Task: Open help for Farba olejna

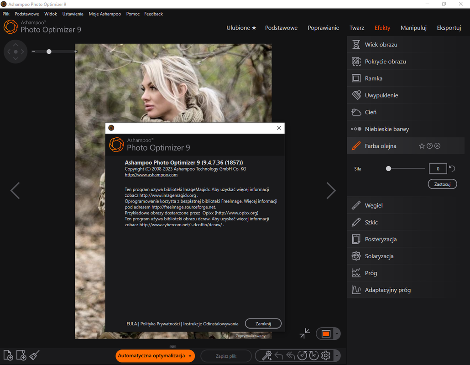Action: pos(429,146)
